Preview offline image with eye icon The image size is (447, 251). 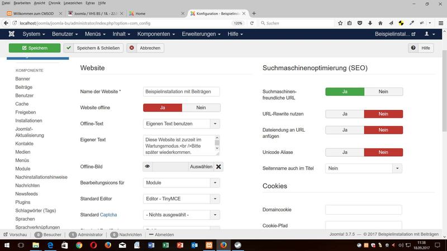point(148,166)
